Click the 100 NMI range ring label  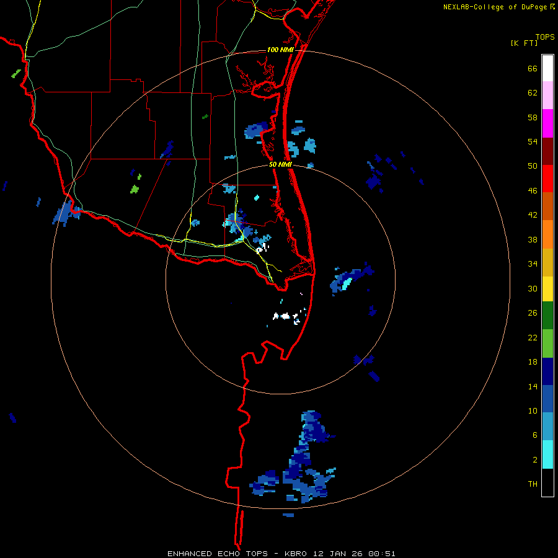(x=280, y=50)
